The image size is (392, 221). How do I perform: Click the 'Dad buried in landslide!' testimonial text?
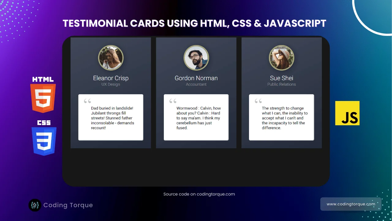pyautogui.click(x=112, y=118)
